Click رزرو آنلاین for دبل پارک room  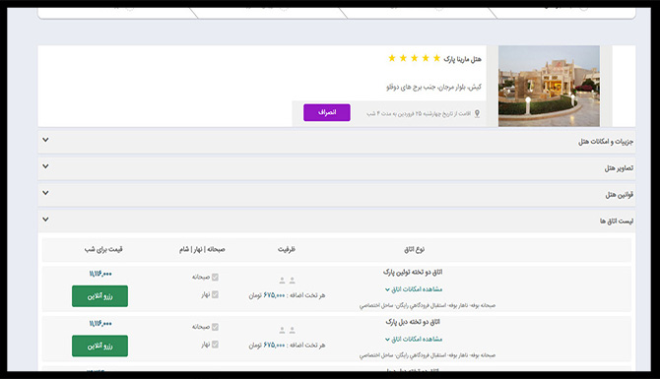[99, 346]
